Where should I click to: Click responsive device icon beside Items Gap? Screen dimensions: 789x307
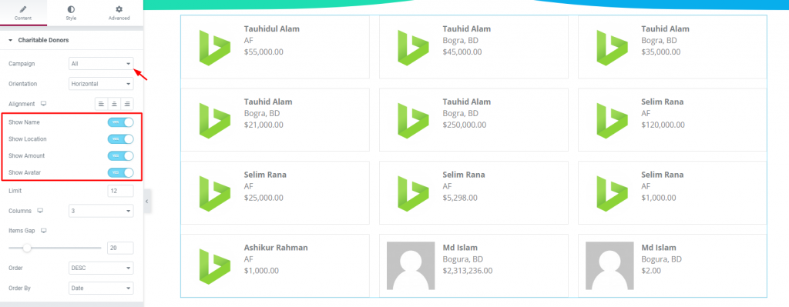pos(43,231)
